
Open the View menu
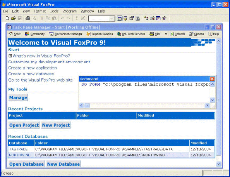26,11
